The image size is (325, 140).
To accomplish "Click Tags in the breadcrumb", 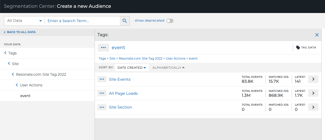I will coord(102,59).
